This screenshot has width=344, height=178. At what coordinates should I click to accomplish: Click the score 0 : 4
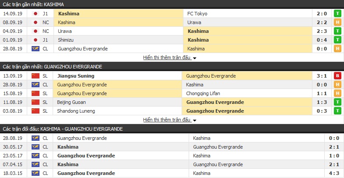coord(322,40)
